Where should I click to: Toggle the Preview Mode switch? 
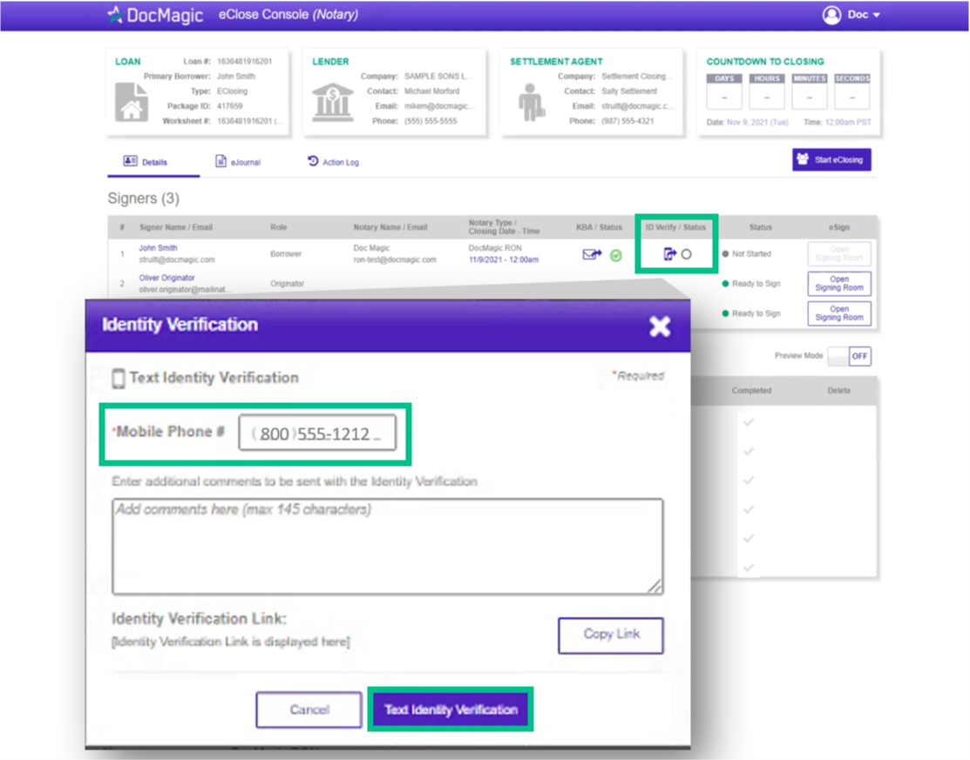point(849,356)
